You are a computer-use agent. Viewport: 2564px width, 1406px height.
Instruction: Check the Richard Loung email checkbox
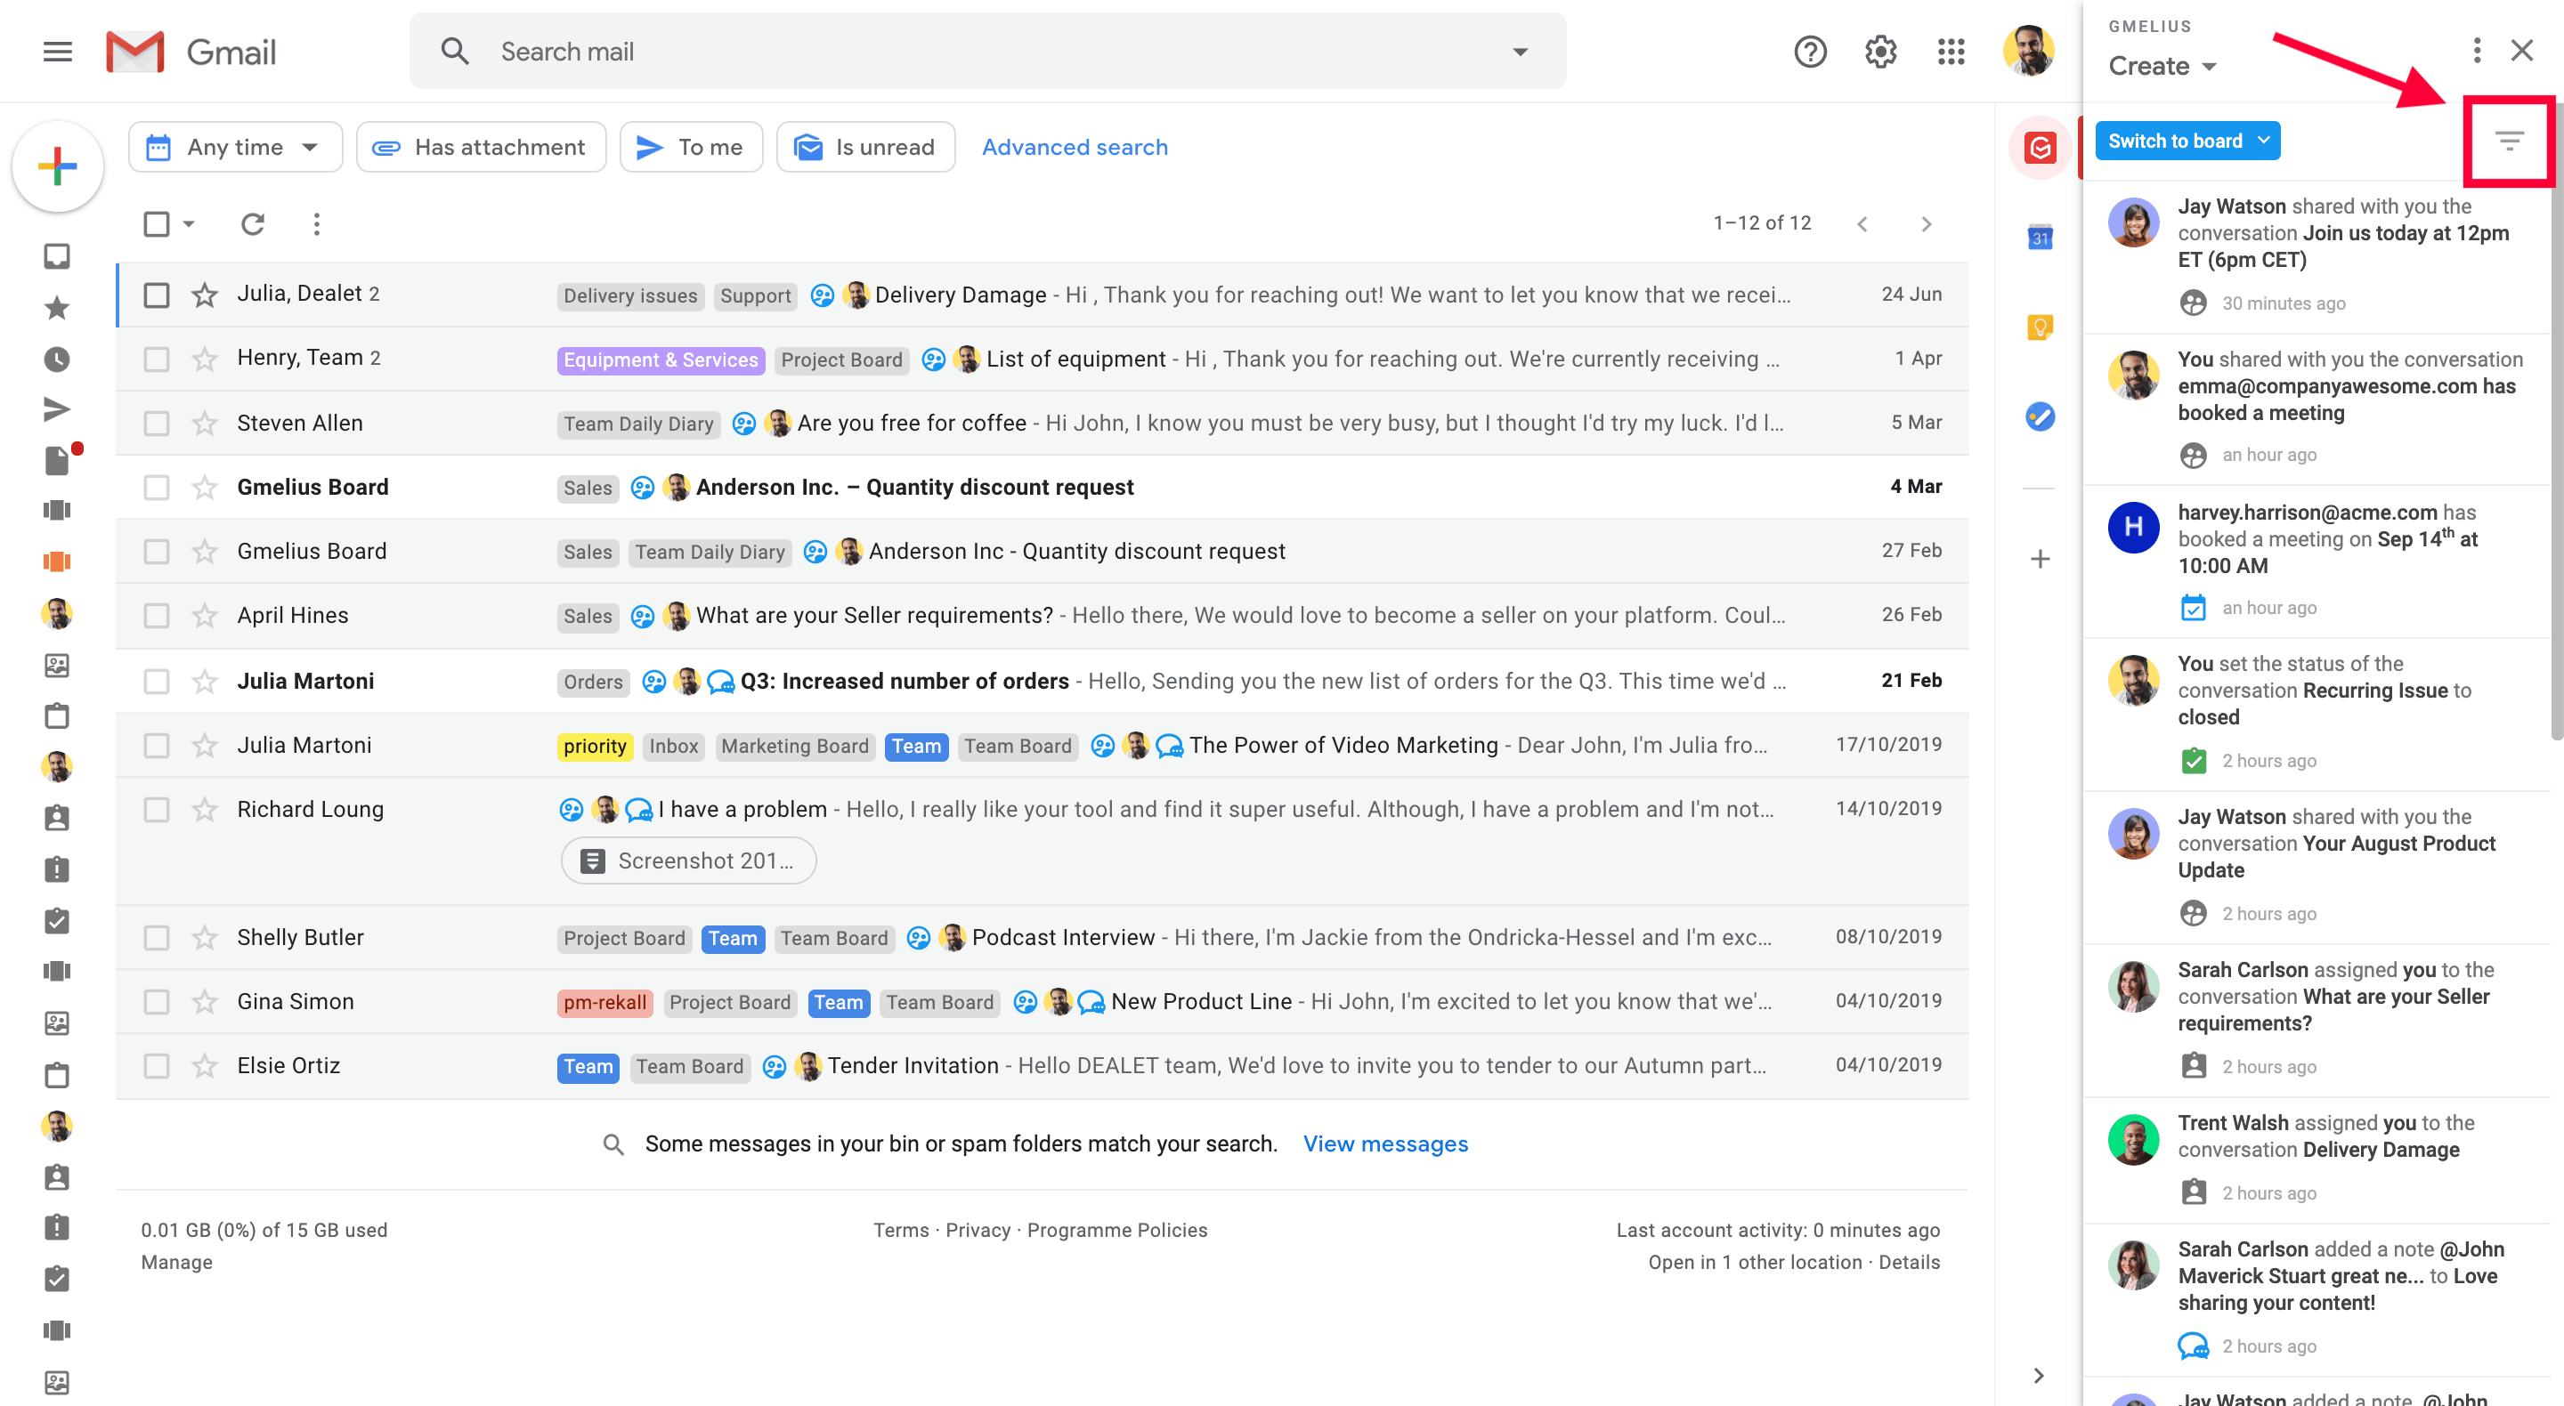click(157, 809)
